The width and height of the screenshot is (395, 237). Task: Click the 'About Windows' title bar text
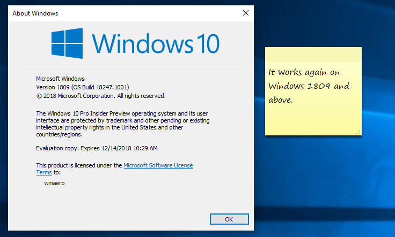[x=35, y=13]
